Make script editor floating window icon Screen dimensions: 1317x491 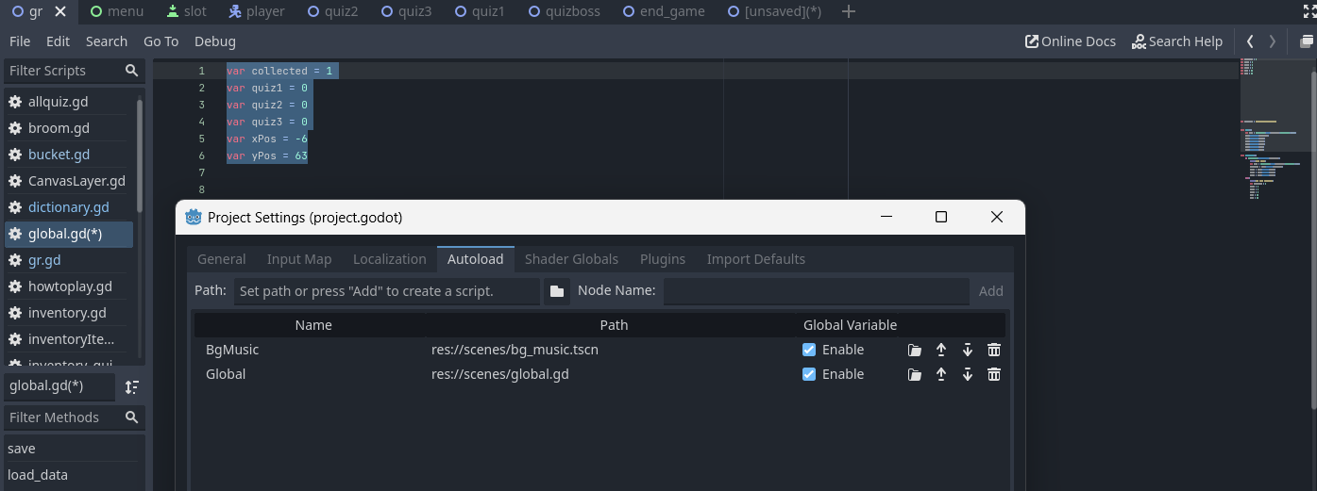click(1307, 41)
